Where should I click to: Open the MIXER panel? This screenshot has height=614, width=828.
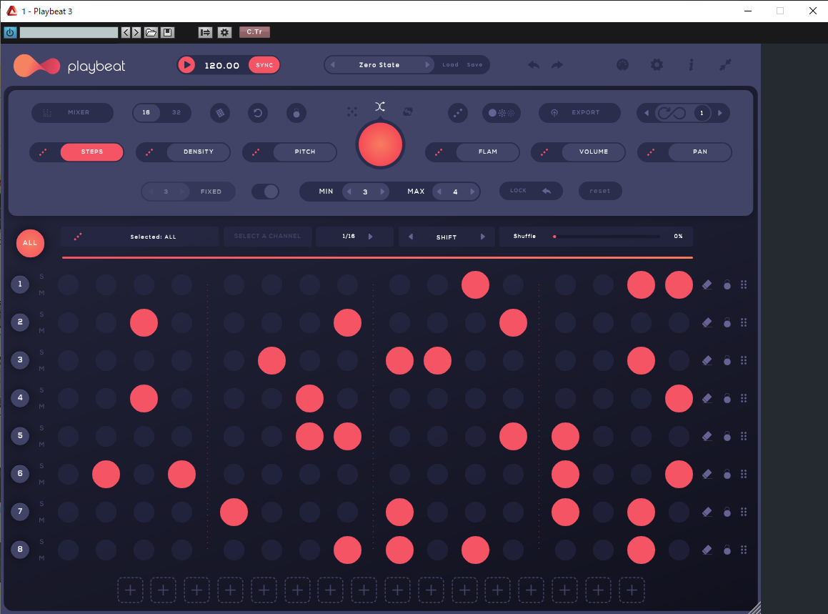point(78,113)
